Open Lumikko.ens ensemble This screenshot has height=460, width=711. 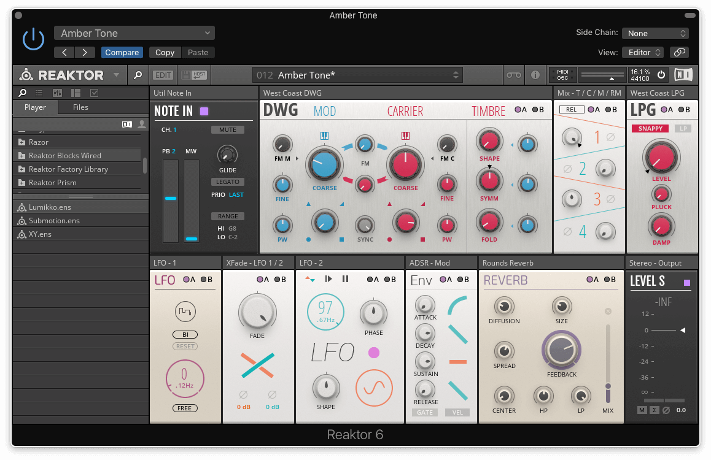point(80,207)
